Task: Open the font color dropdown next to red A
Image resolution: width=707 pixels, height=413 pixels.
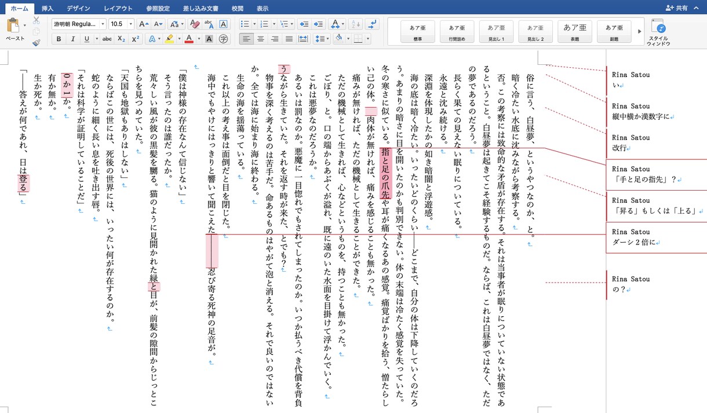Action: coord(198,39)
